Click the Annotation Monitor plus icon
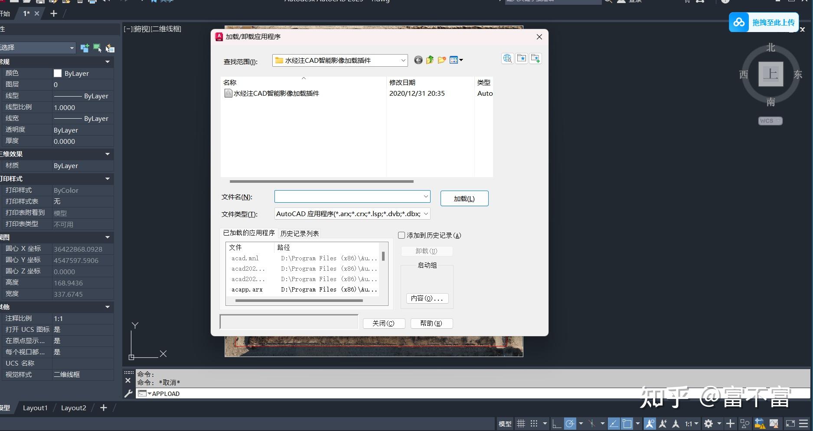Screen dimensions: 813x431 (x=731, y=424)
